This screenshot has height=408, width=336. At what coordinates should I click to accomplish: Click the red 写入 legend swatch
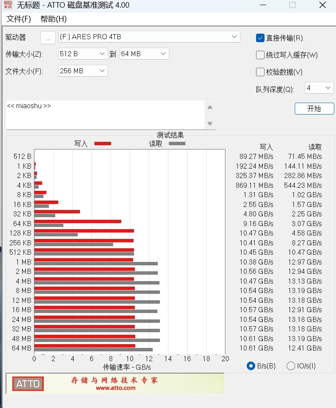coord(103,144)
